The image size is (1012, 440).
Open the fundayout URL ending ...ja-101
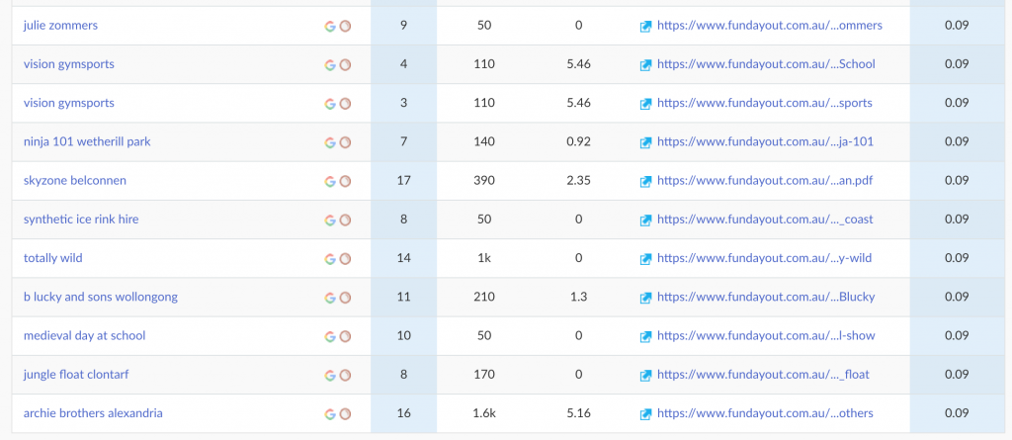[x=766, y=141]
